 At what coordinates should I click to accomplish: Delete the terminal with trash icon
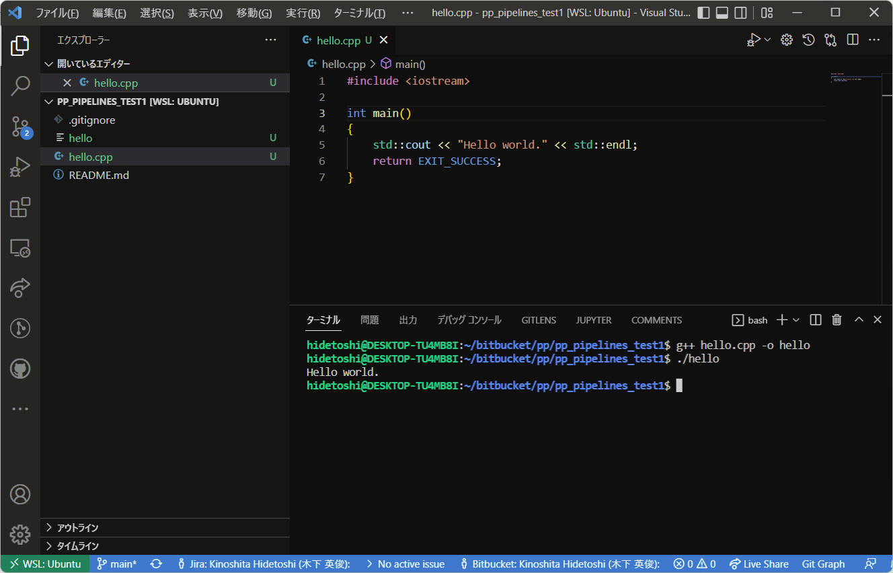click(x=837, y=320)
